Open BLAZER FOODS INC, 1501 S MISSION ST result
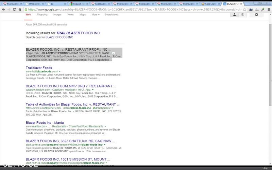The image size is (272, 170). (x=68, y=159)
